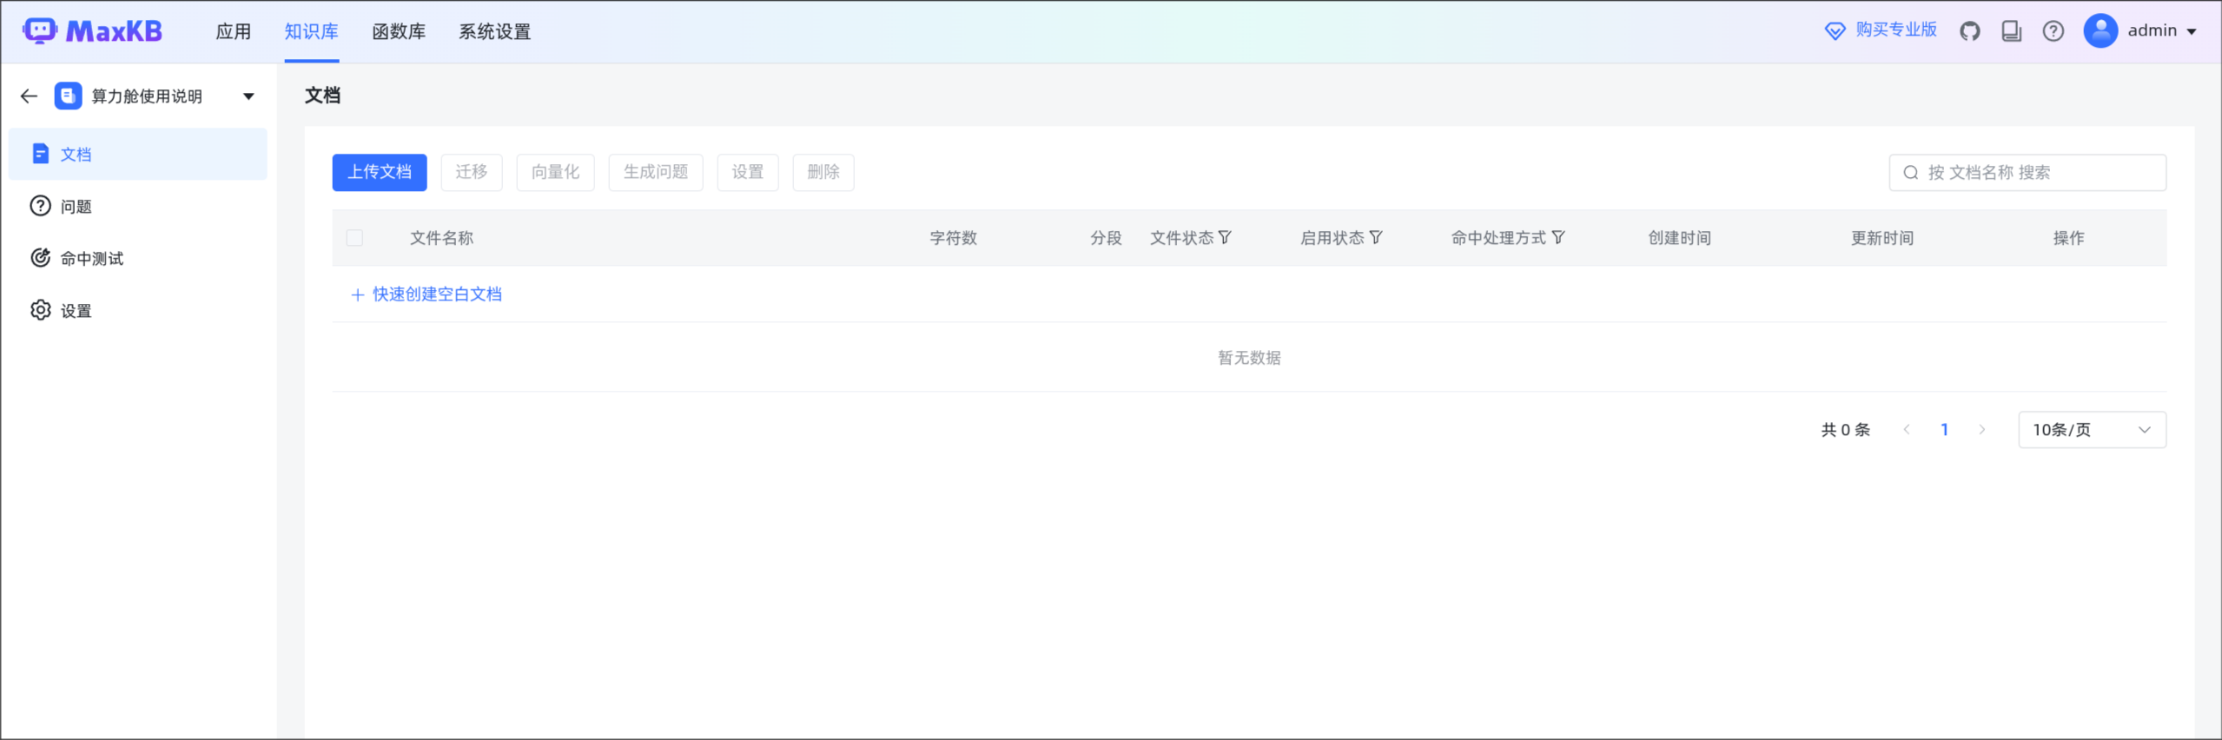Click the 创建时间 column header
The image size is (2222, 740).
[1679, 237]
